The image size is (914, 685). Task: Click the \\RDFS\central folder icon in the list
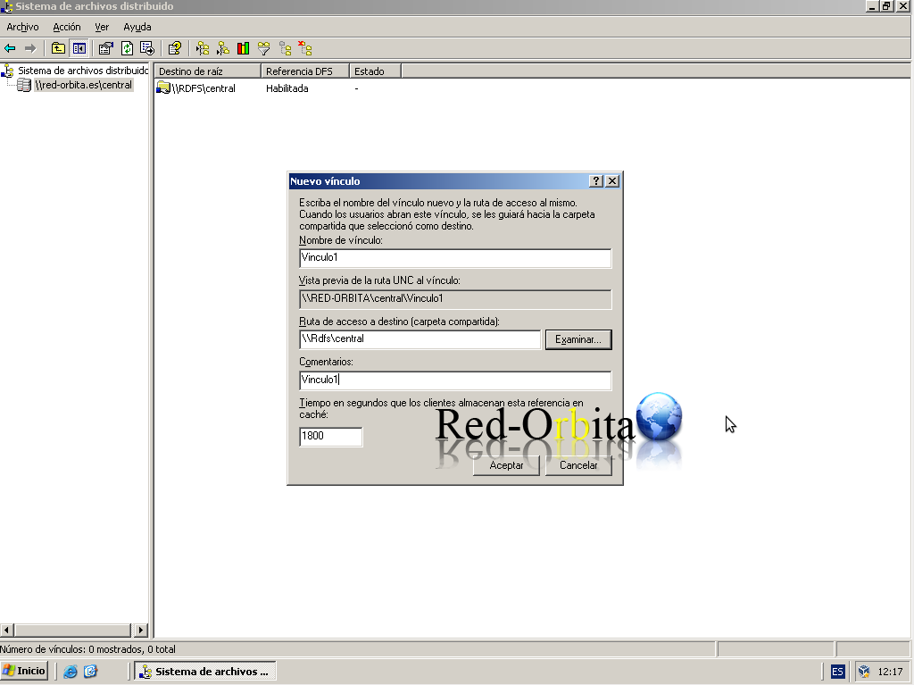pos(164,88)
